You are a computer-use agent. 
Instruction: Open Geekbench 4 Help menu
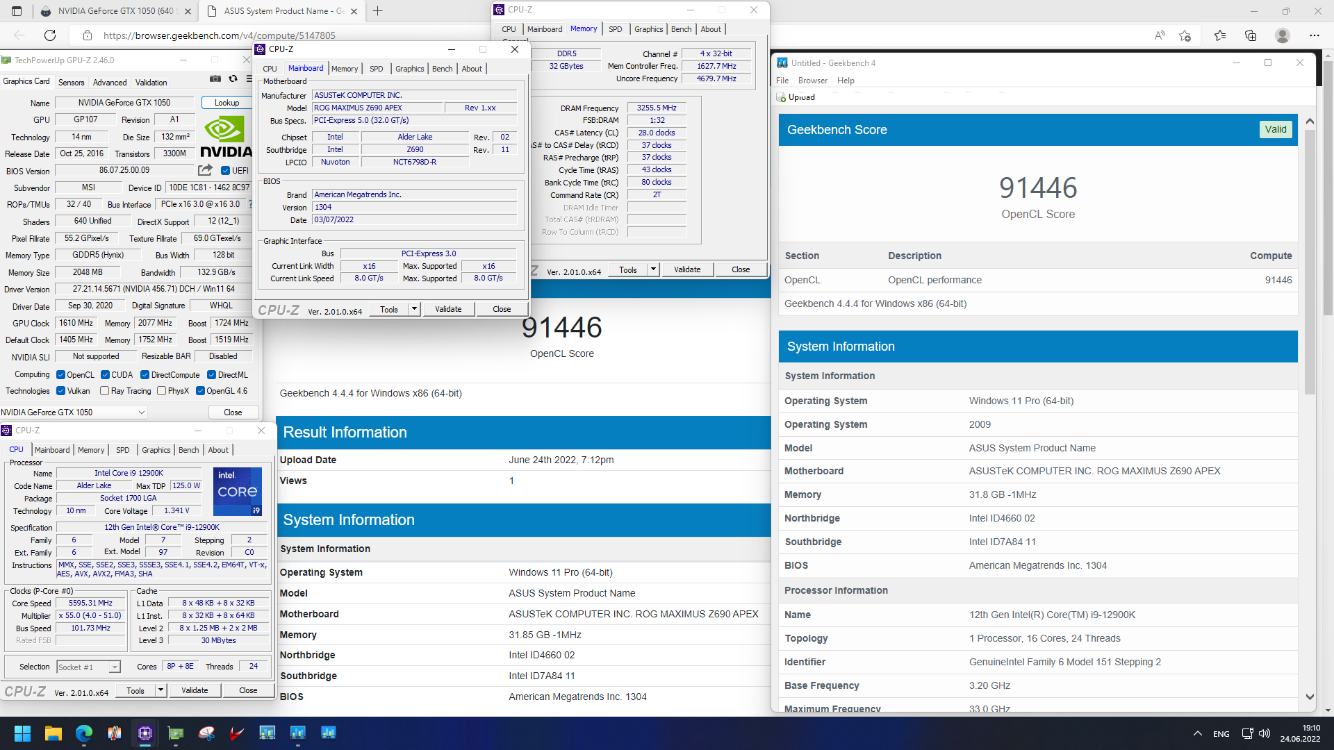[846, 81]
